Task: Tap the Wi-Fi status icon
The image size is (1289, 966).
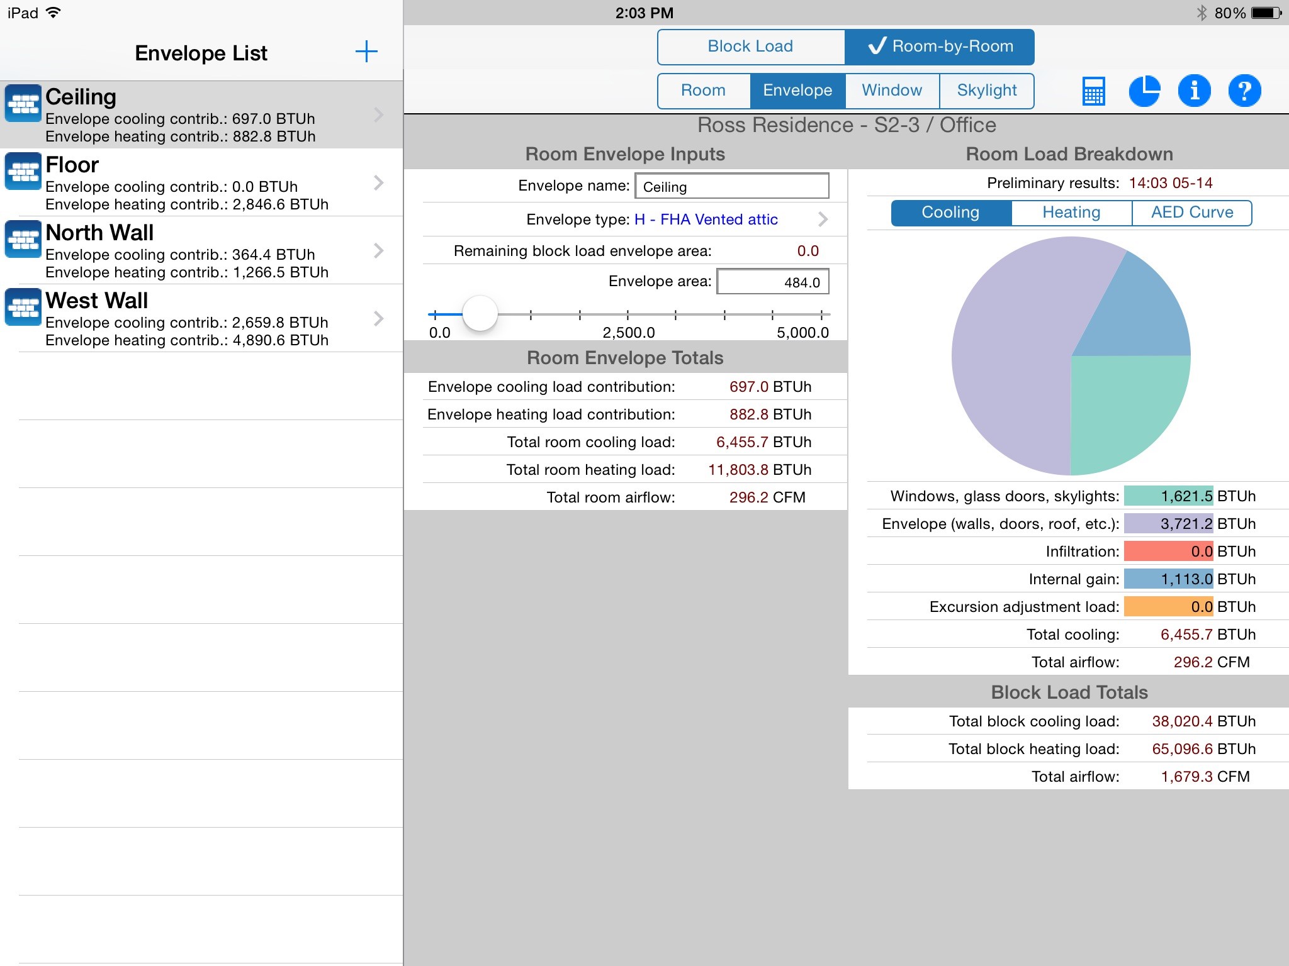Action: pyautogui.click(x=54, y=12)
